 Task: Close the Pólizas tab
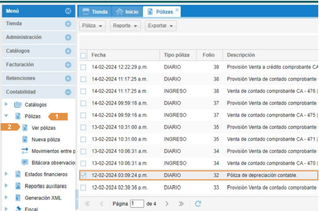[x=177, y=9]
